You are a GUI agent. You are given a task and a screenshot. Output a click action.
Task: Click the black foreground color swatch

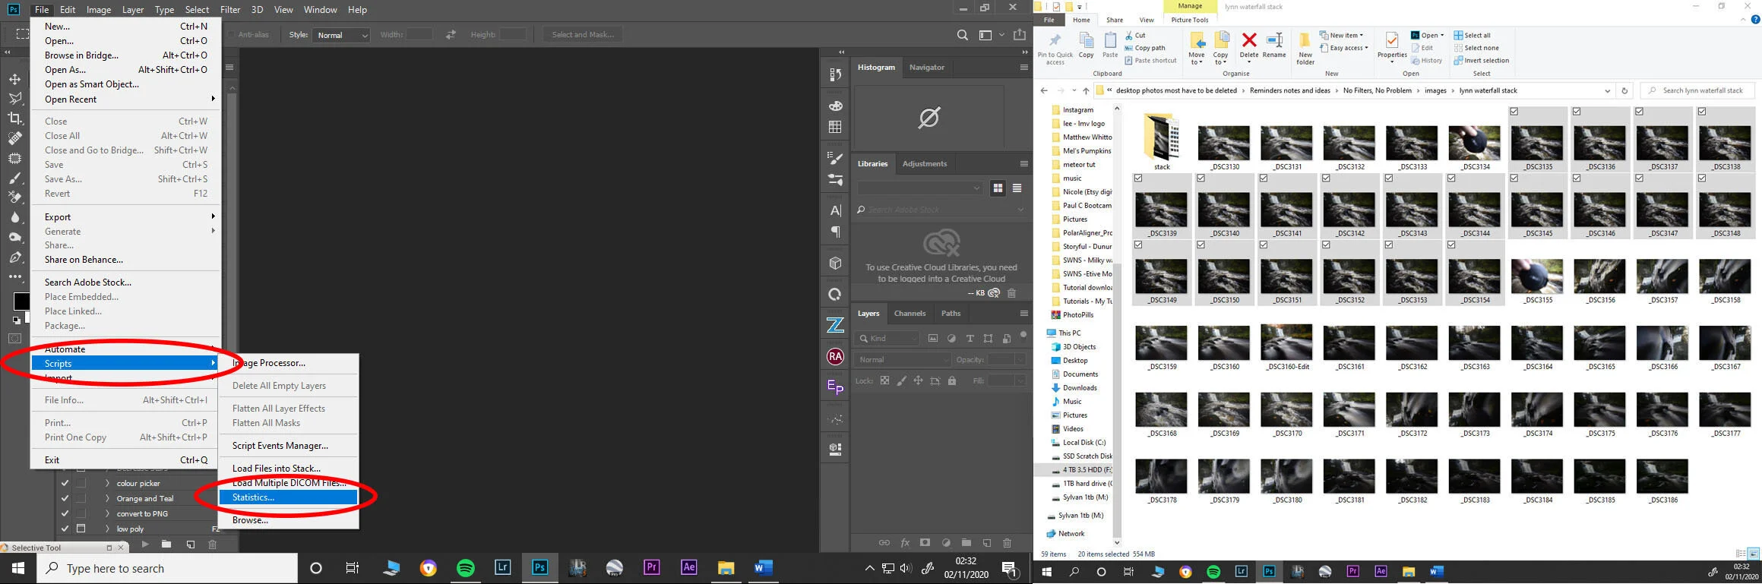click(21, 301)
